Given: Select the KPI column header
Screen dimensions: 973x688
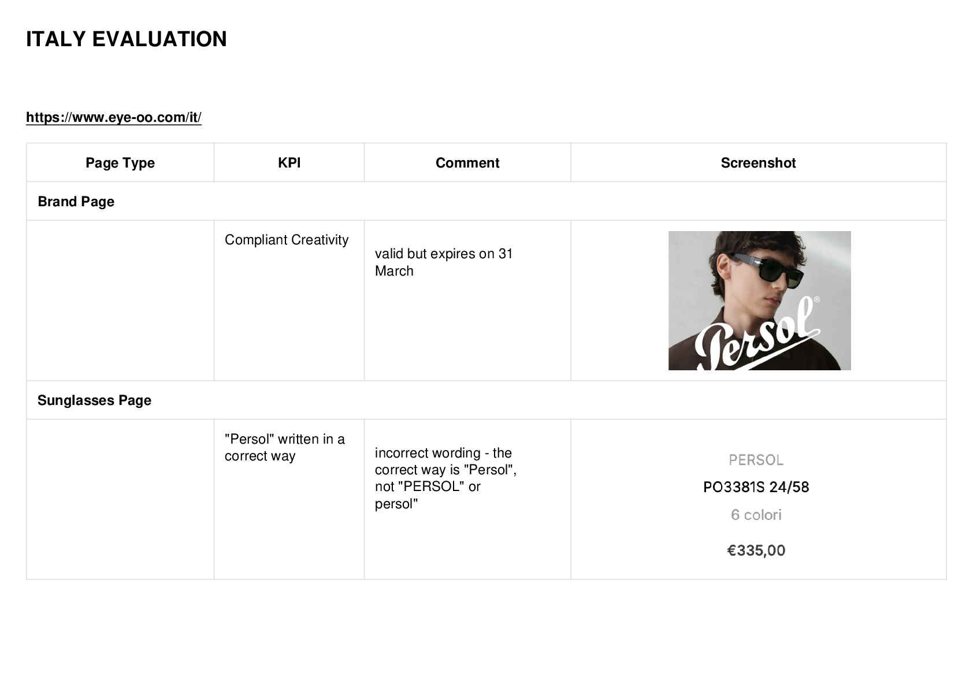Looking at the screenshot, I should click(289, 163).
